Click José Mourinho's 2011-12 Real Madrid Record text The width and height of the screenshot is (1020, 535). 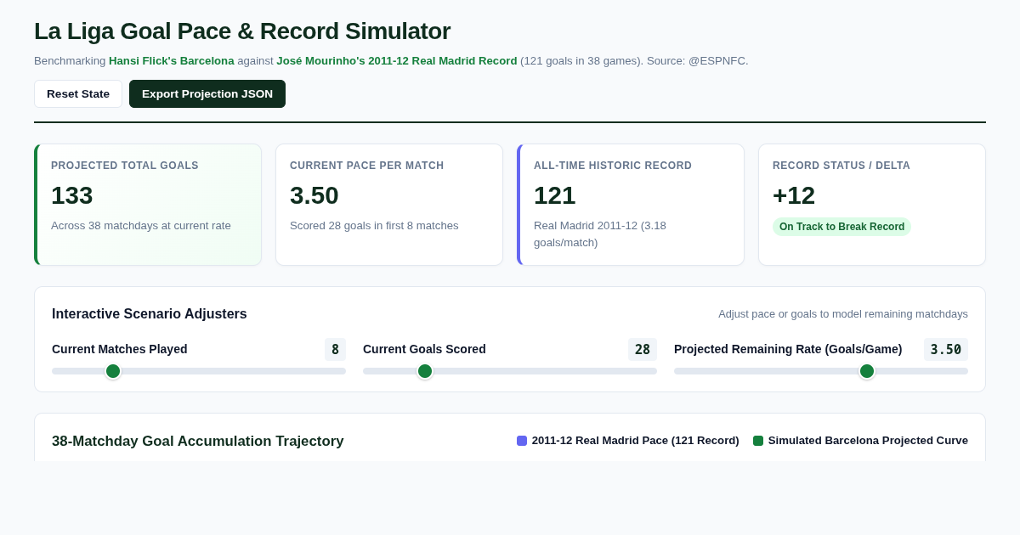coord(397,61)
